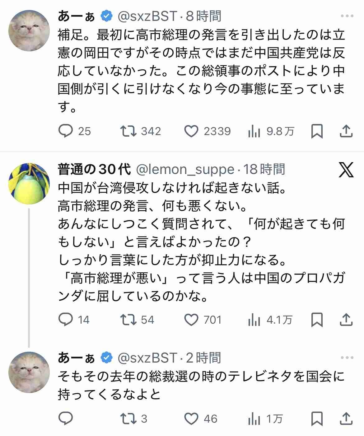
Task: View analytics showing 9.8万 views
Action: tap(254, 131)
